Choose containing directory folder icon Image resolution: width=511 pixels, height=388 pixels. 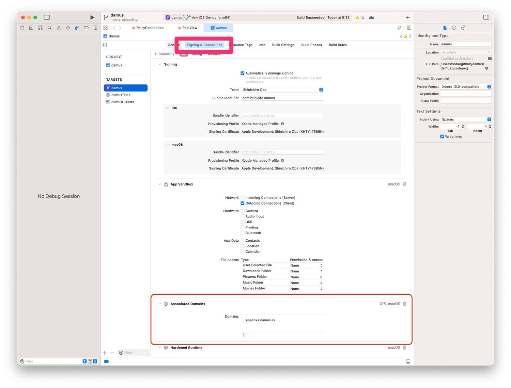click(x=490, y=59)
